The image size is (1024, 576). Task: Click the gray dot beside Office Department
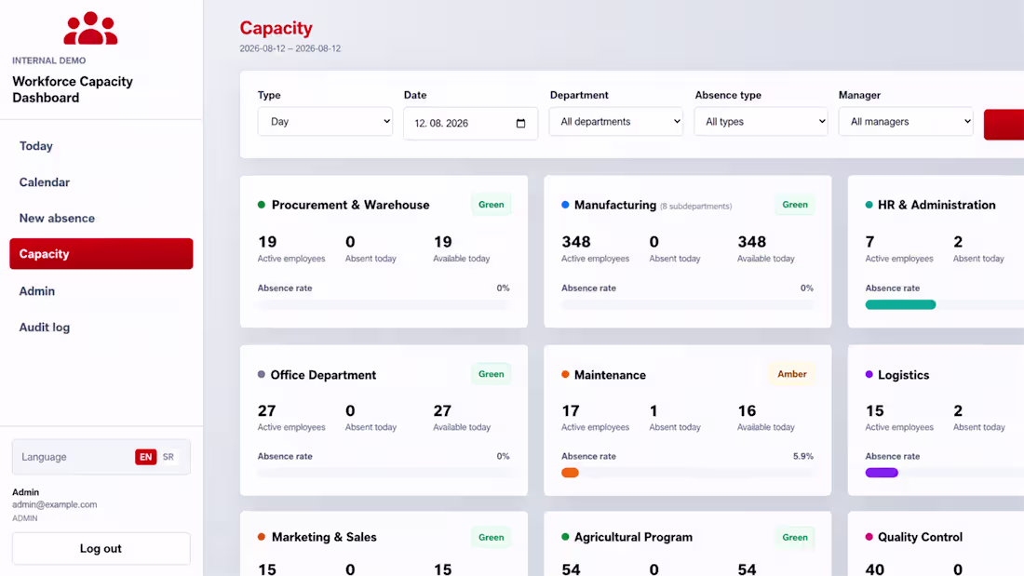coord(262,374)
